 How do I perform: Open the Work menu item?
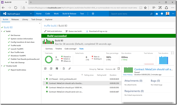coord(56,14)
